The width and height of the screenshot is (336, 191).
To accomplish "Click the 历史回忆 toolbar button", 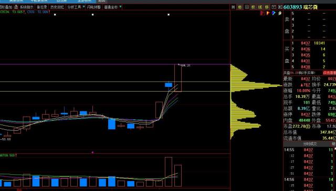I will [57, 7].
